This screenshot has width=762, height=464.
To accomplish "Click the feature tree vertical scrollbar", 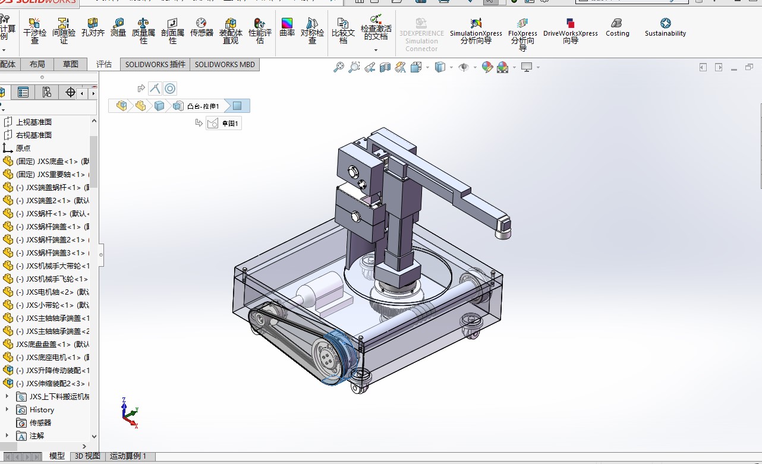I will point(94,162).
